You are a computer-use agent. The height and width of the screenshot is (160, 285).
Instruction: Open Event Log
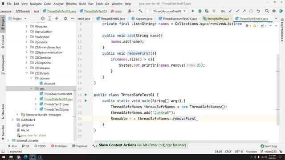pyautogui.click(x=269, y=146)
